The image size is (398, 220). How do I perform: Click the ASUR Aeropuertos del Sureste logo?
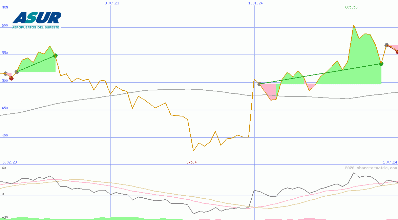pyautogui.click(x=37, y=20)
